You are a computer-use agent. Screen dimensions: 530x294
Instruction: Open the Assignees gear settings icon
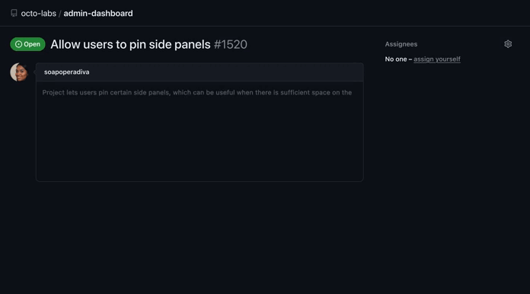508,44
